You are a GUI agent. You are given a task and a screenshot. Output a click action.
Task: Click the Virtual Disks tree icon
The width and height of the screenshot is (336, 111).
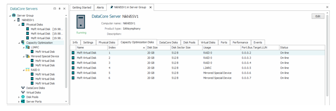click(23, 92)
